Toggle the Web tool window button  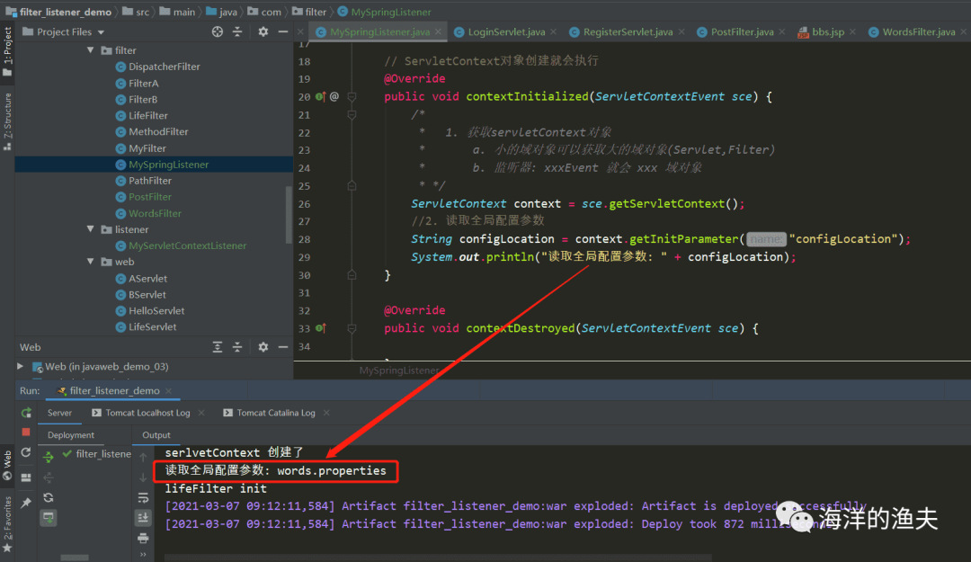[7, 466]
